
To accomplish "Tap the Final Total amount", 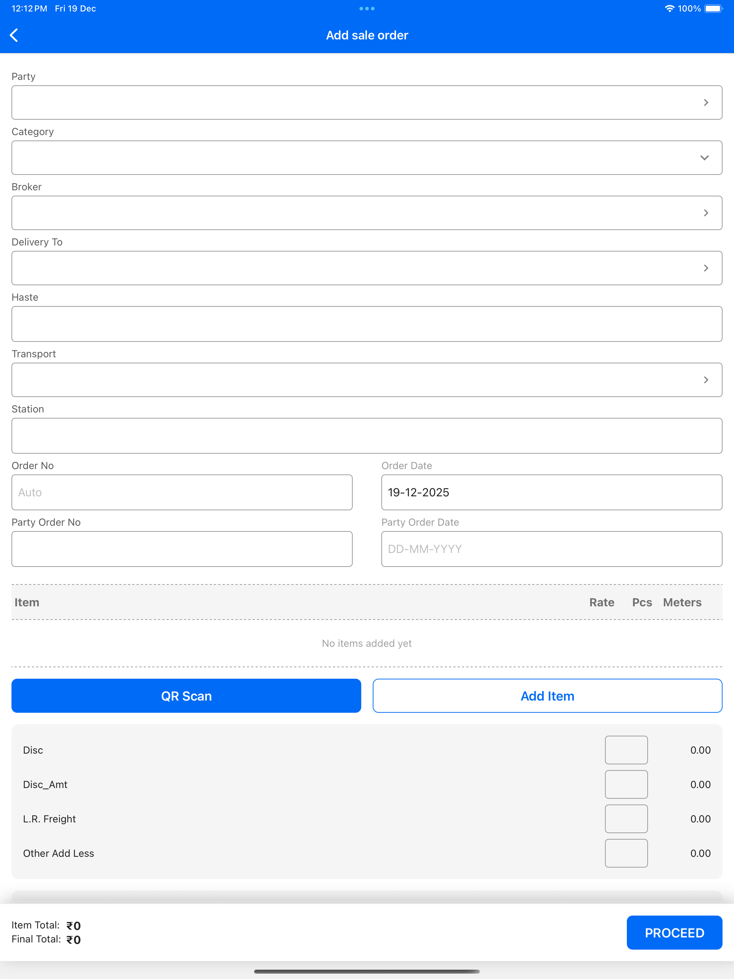I will [73, 939].
